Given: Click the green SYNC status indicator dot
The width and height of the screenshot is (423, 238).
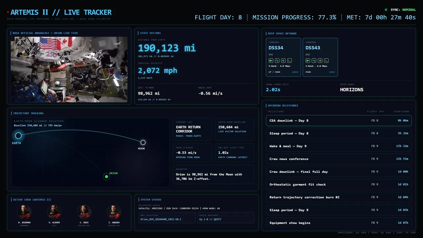Looking at the screenshot, I should (386, 10).
